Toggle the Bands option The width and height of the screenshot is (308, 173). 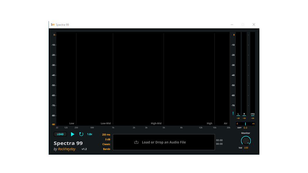[x=106, y=149]
